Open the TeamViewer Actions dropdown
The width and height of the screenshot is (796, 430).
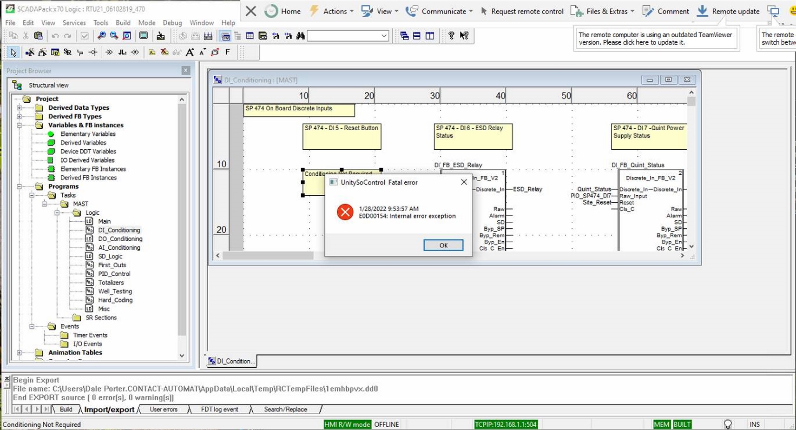(x=331, y=11)
